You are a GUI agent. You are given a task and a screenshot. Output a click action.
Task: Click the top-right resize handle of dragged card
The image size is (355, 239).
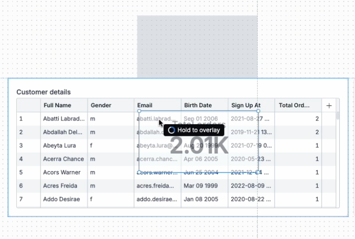[258, 111]
